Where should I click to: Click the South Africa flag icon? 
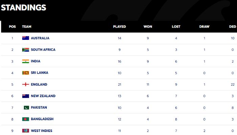25,50
